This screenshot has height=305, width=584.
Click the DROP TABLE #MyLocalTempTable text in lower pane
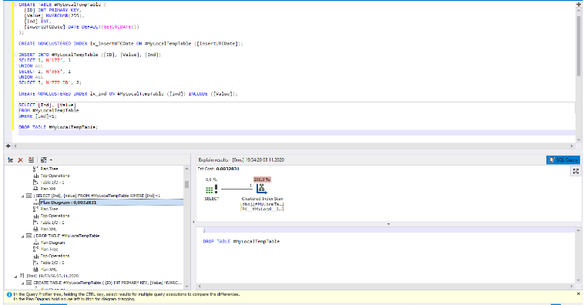tap(241, 241)
